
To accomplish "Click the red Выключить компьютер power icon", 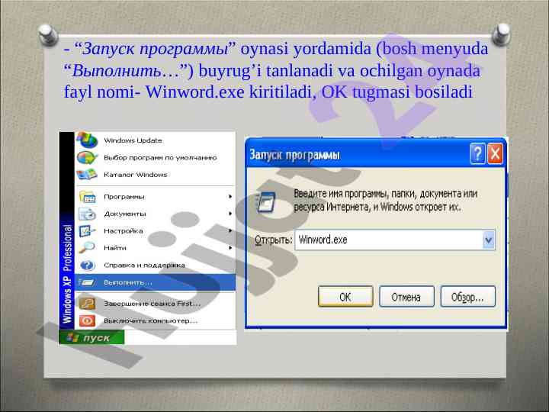I will click(x=87, y=320).
